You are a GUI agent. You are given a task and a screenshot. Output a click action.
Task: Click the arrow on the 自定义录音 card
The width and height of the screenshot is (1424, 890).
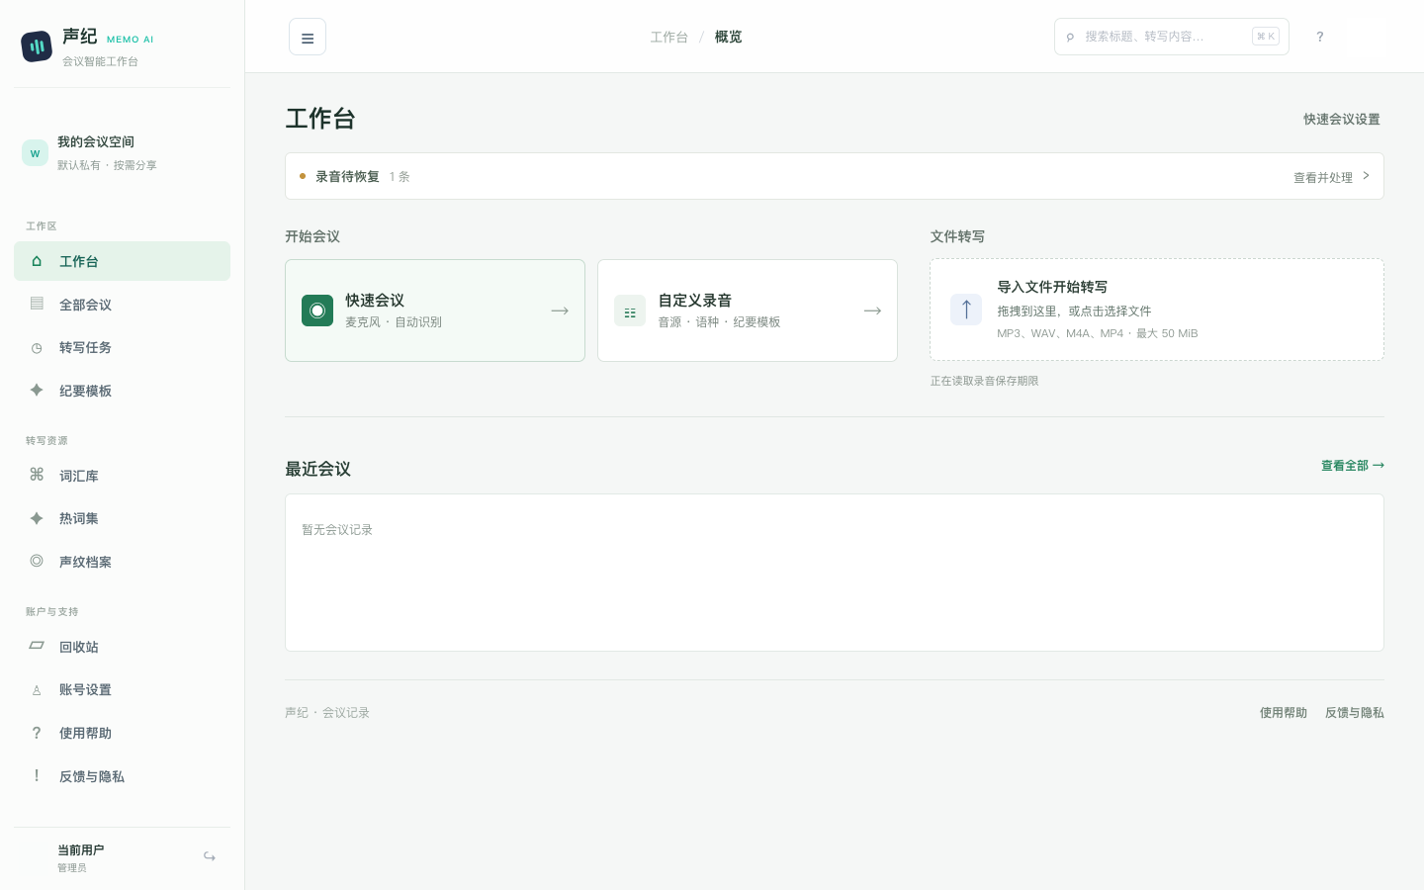(872, 311)
